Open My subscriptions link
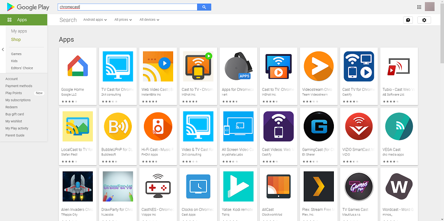Screen dimensions: 444x221 click(x=18, y=100)
